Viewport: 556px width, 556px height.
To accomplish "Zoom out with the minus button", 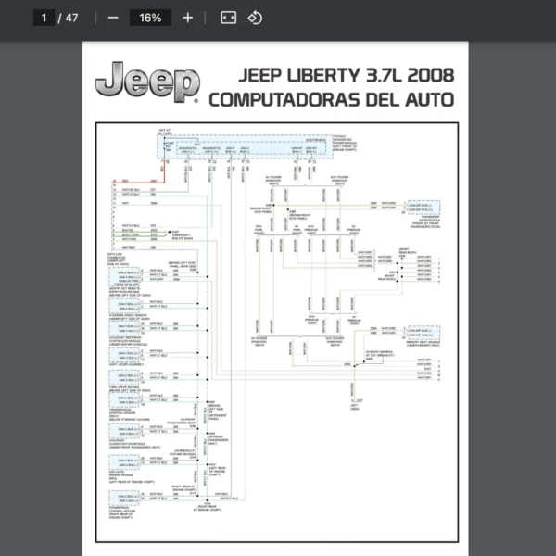I will [x=113, y=18].
